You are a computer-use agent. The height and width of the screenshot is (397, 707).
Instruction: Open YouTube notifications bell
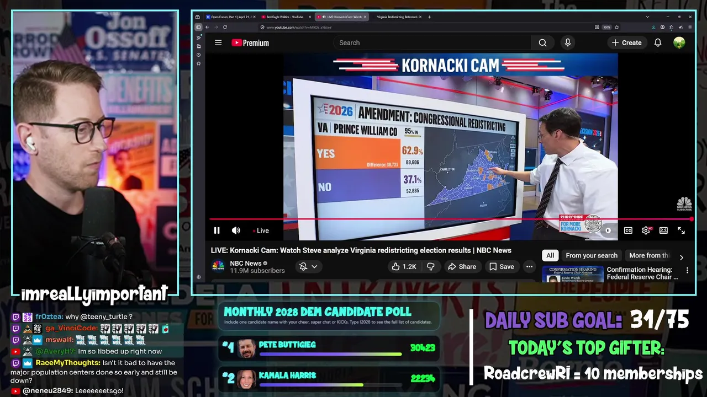pos(658,42)
